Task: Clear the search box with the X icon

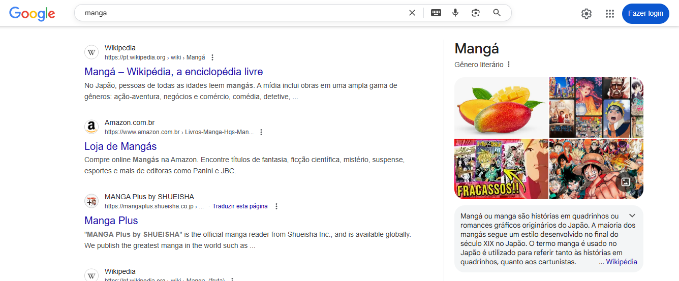Action: 412,13
